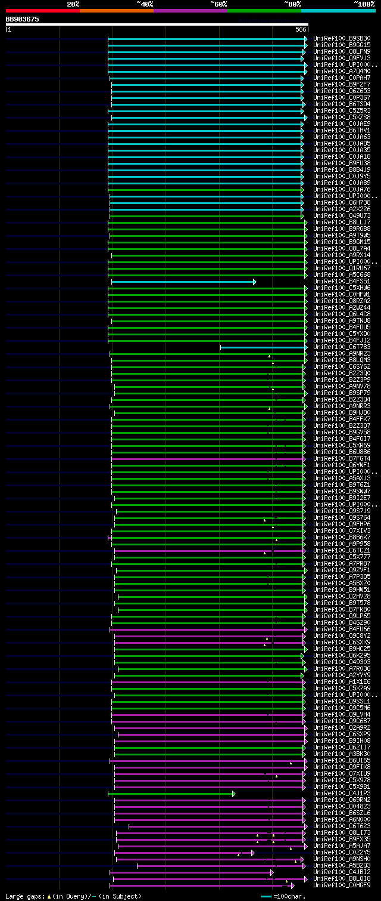This screenshot has width=381, height=901.
Task: Select the UniRef100_A5AXJ3 label
Action: coord(342,479)
